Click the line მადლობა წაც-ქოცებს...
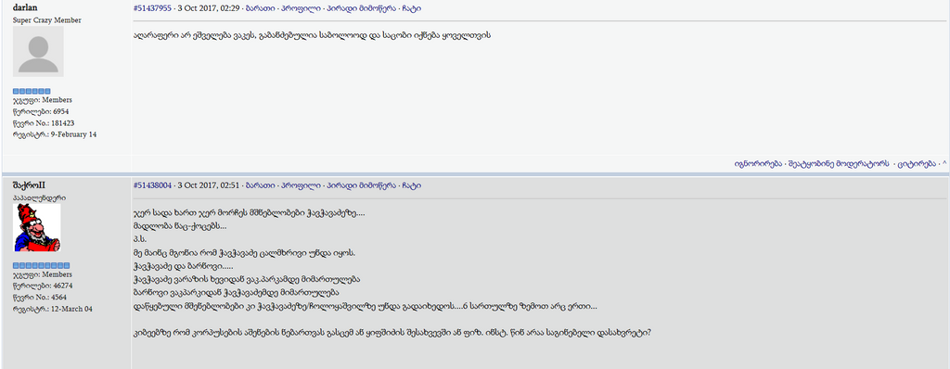 tap(180, 226)
